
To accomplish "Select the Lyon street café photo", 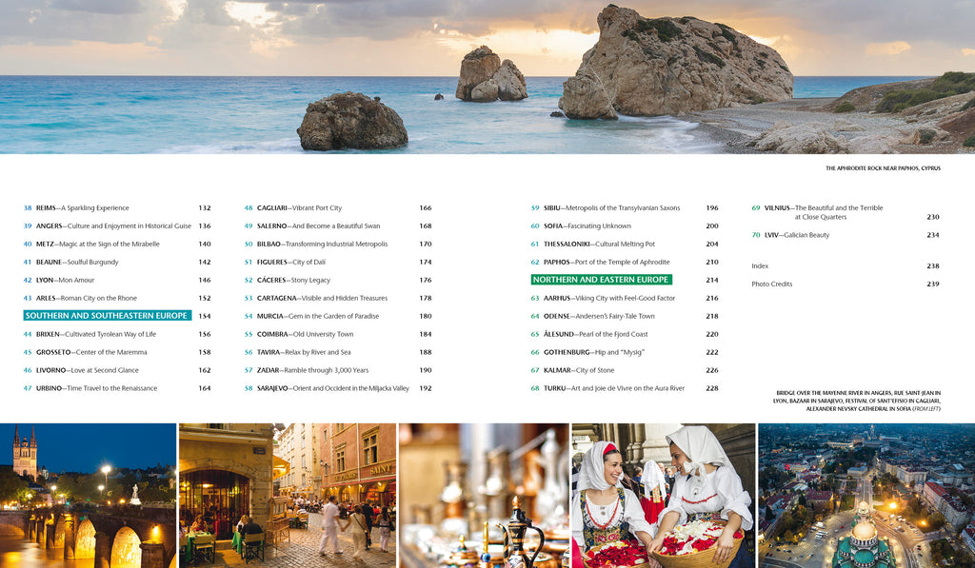I will tap(287, 496).
